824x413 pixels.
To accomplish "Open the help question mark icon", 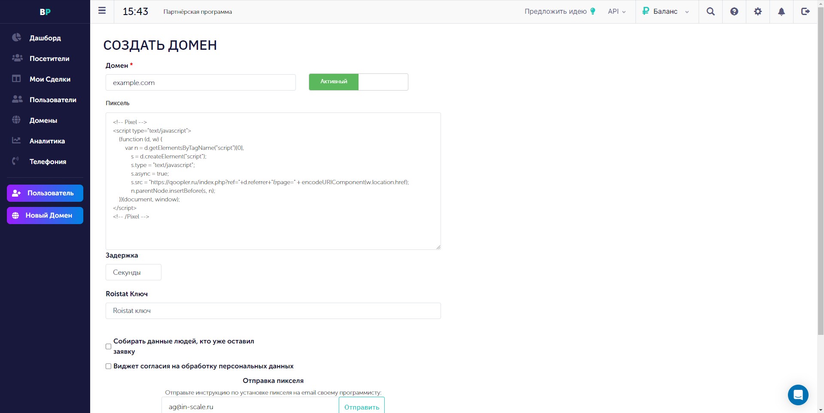I will [x=734, y=12].
